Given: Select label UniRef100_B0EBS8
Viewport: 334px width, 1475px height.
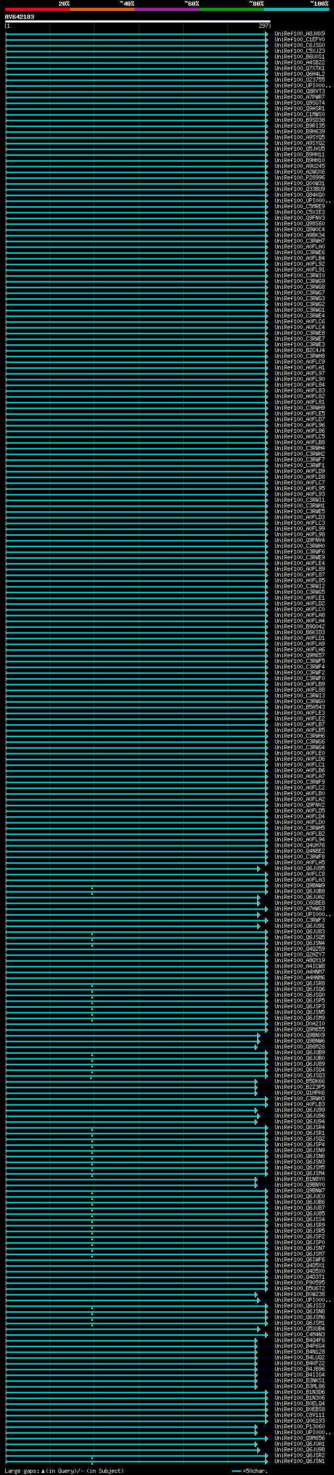Looking at the screenshot, I should (x=300, y=1410).
